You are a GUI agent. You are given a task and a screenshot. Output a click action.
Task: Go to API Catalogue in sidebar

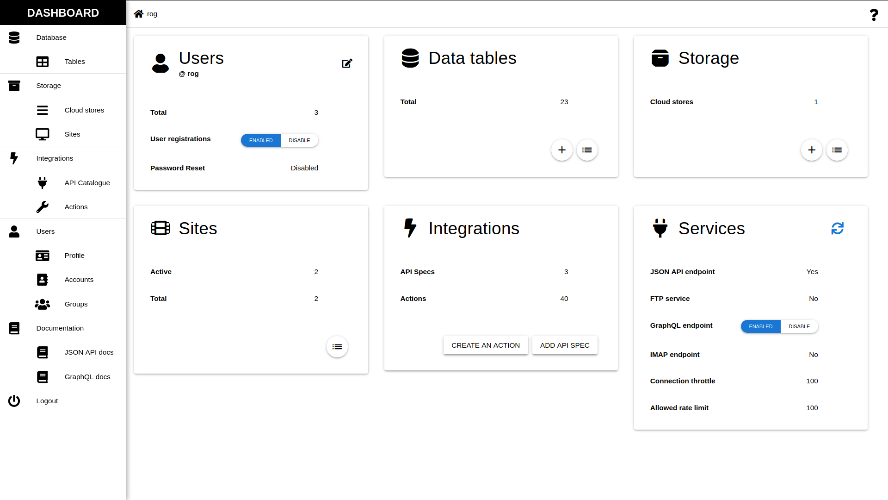pyautogui.click(x=87, y=183)
